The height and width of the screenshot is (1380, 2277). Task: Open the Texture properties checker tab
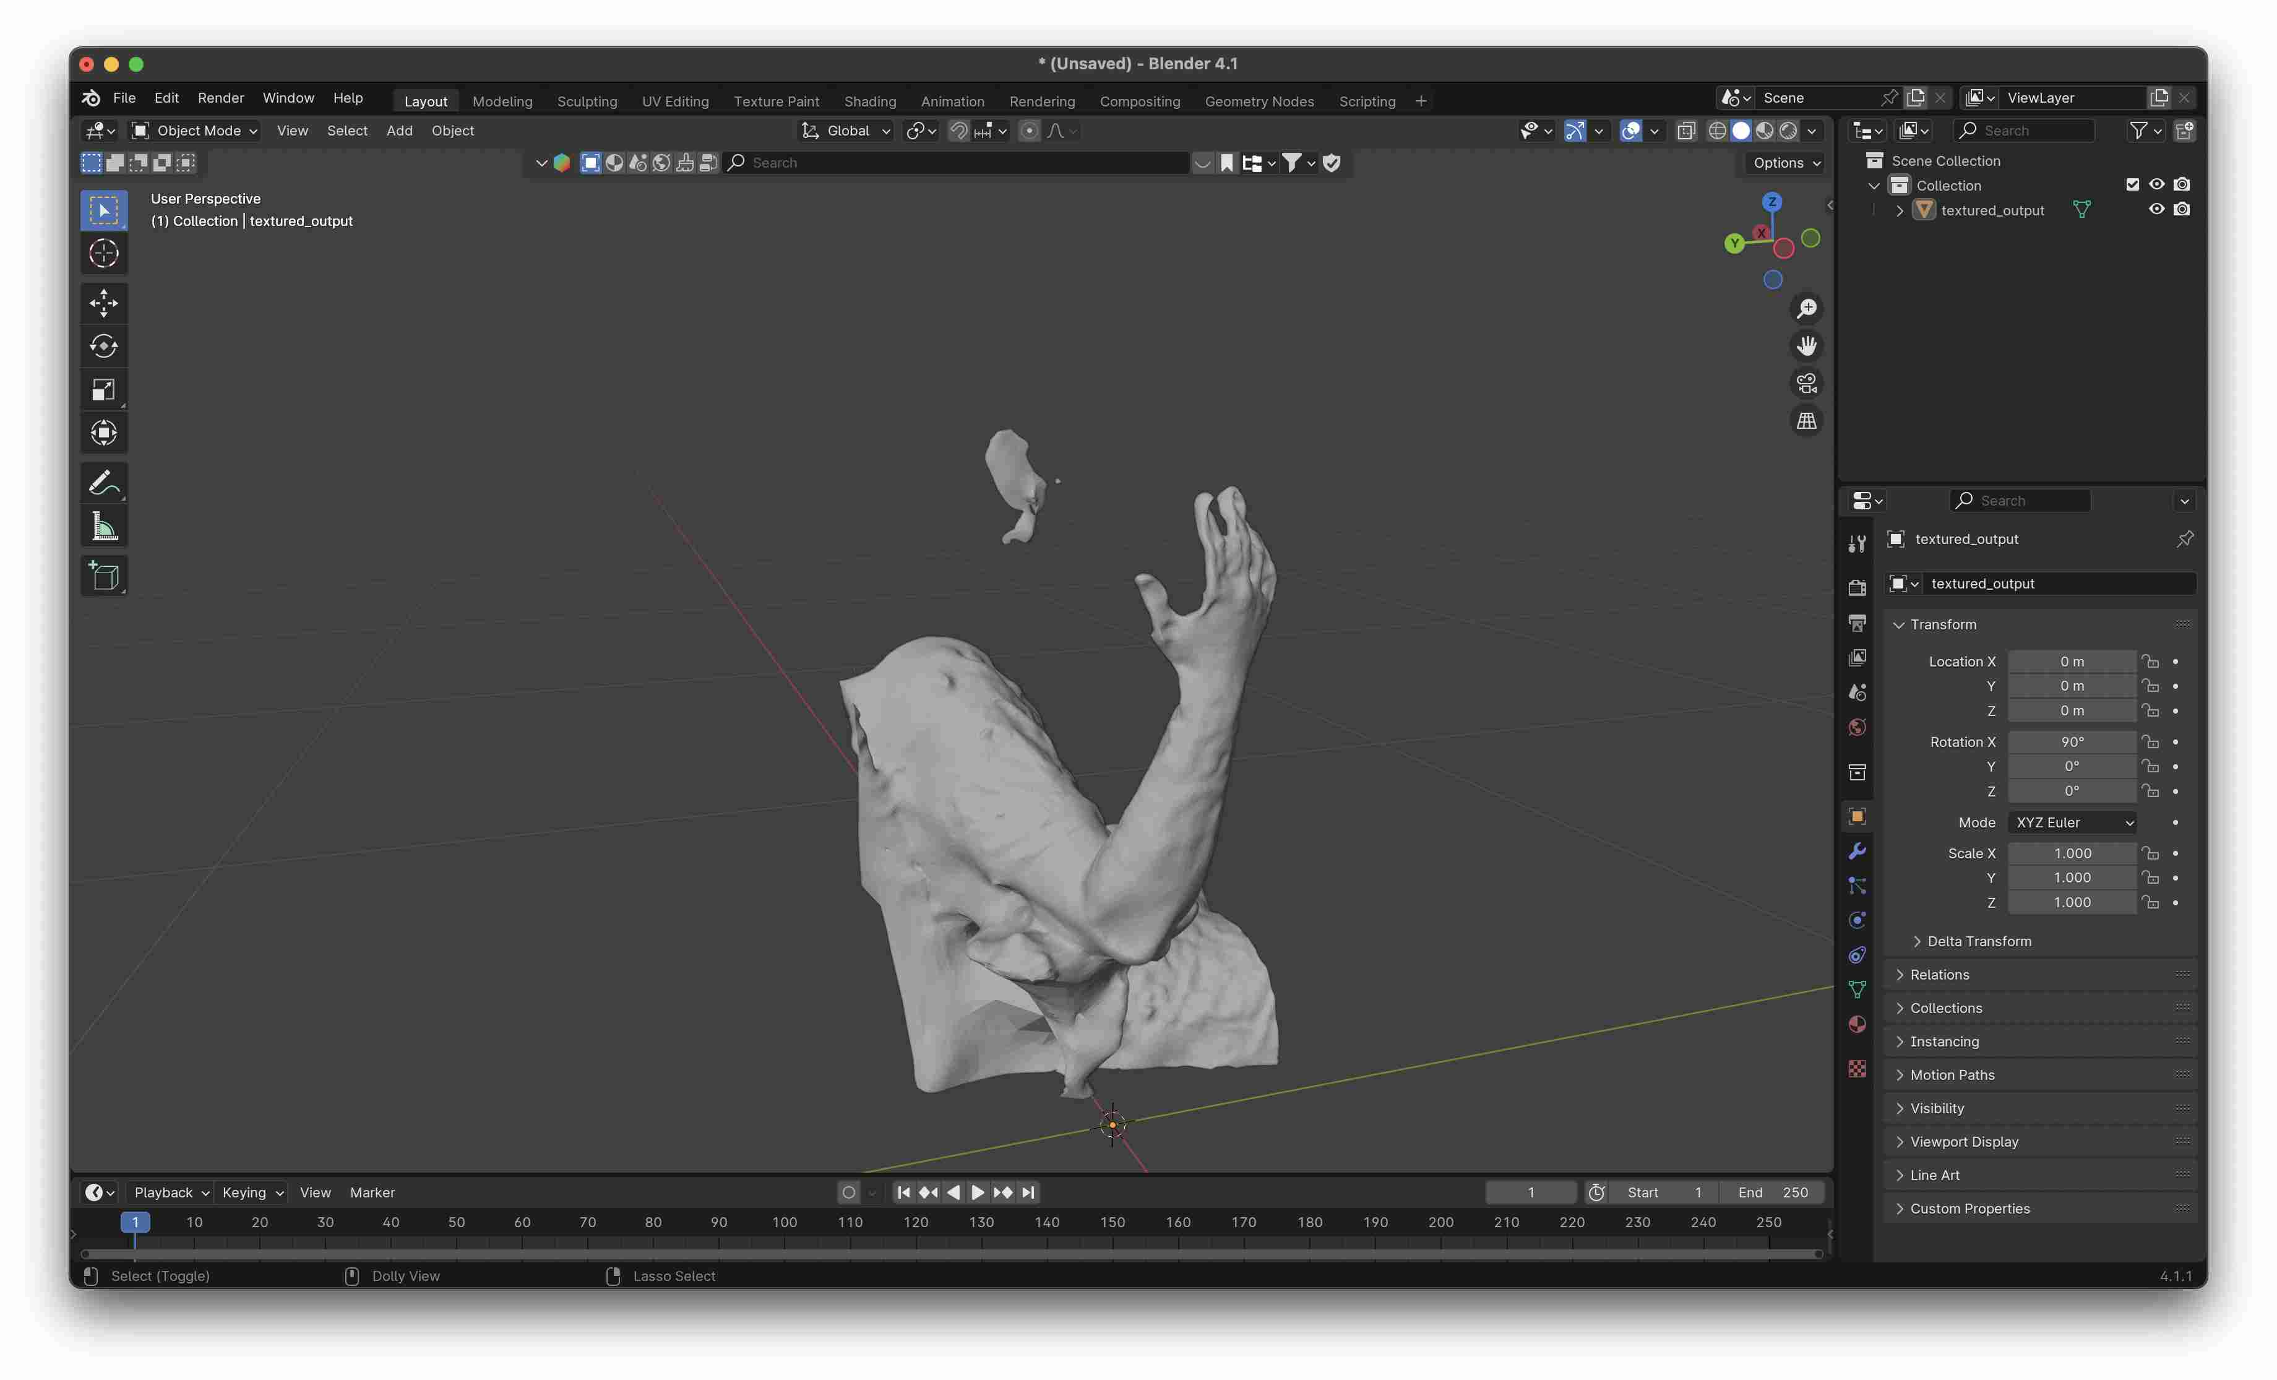1856,1069
